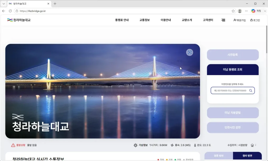Open the Copilot 채팅 button

[x=256, y=11]
